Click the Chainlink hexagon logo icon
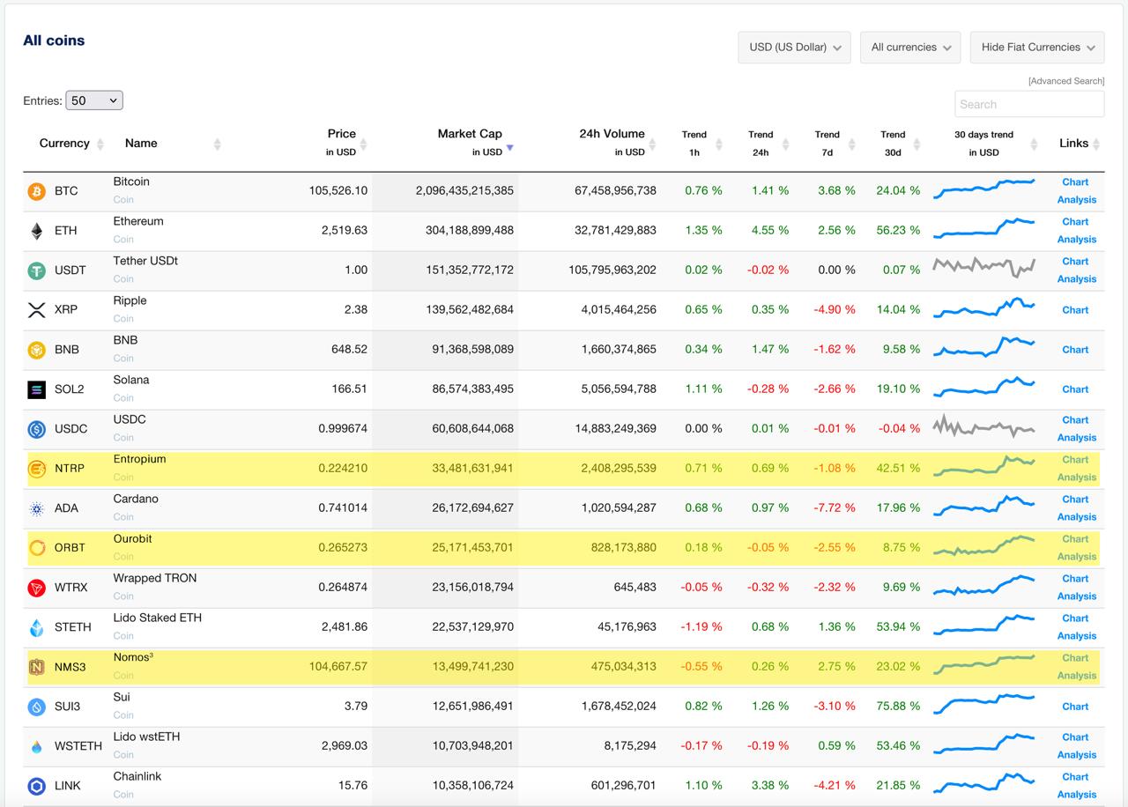This screenshot has height=807, width=1128. tap(36, 786)
